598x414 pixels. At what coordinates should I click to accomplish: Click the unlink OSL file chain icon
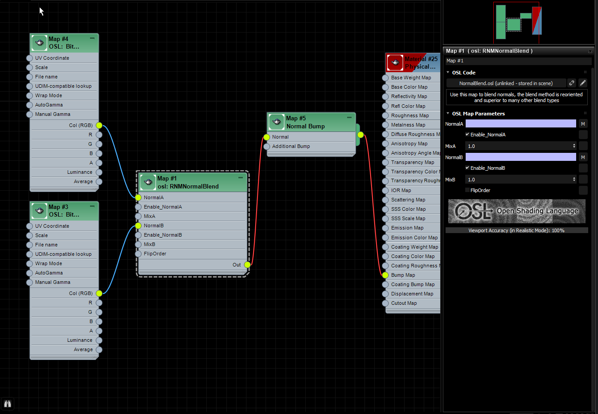pyautogui.click(x=572, y=83)
